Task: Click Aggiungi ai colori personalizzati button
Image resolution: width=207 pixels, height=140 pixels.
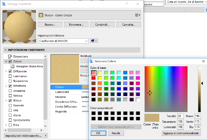Action: pos(181,133)
